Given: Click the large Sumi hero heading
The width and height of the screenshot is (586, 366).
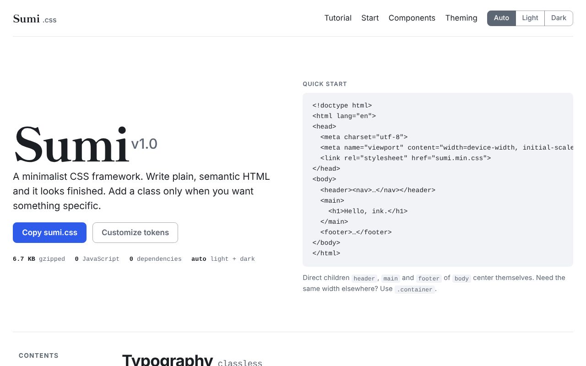Looking at the screenshot, I should point(71,144).
